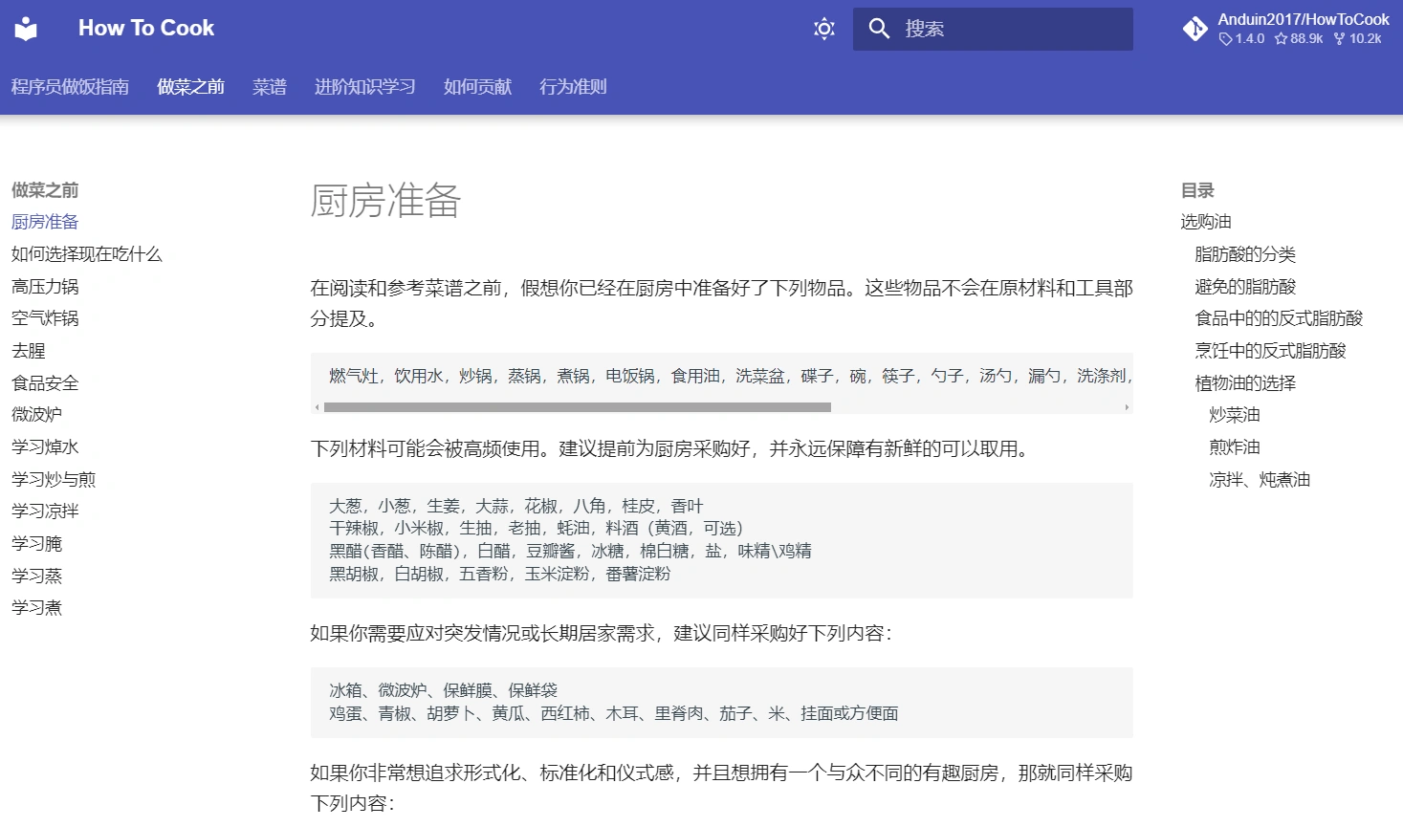Screen dimensions: 1403x827
Task: Select the 程序员做饭指南 tab
Action: [x=70, y=87]
